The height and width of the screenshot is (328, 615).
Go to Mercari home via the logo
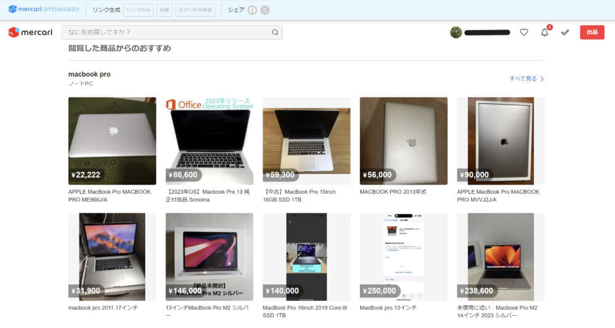click(31, 32)
